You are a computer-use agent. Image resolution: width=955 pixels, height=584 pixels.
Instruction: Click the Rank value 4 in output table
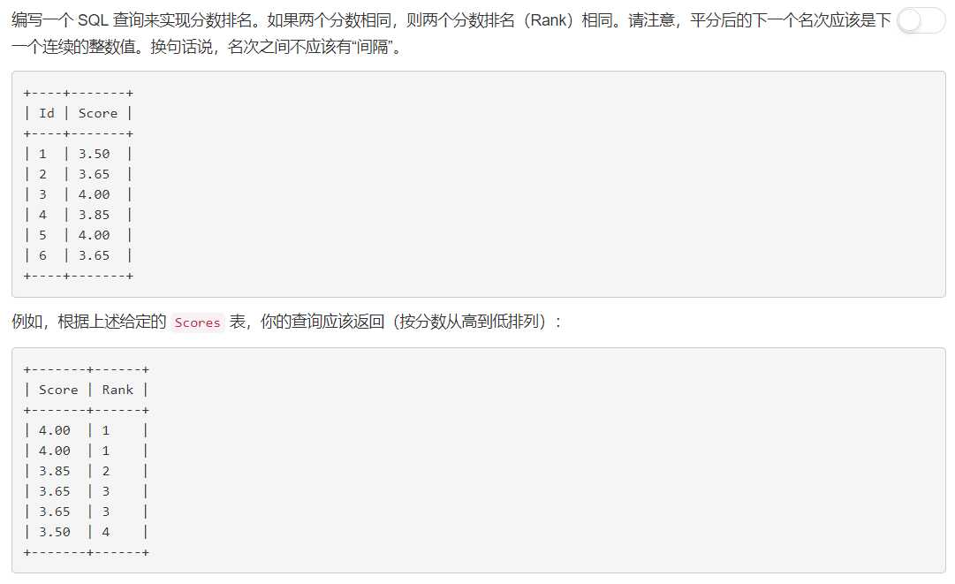pos(106,532)
